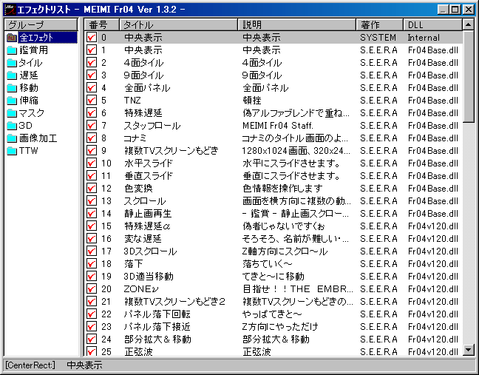Image resolution: width=479 pixels, height=375 pixels.
Task: Select the パネル落下回転 effect row
Action: coord(274,314)
